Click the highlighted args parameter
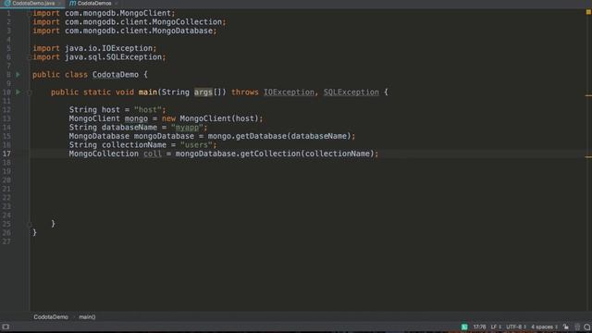This screenshot has height=333, width=592. [203, 92]
